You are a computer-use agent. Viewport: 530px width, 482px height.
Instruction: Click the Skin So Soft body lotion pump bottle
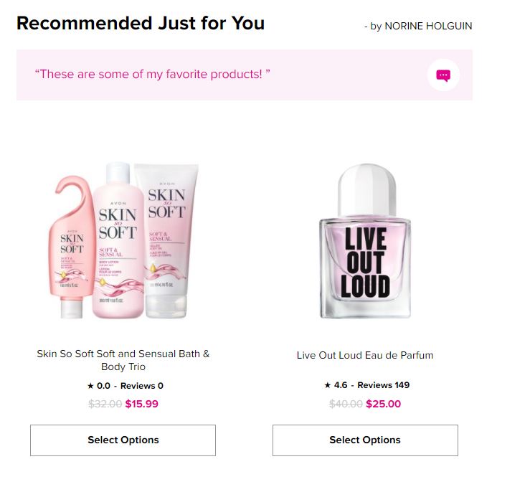pyautogui.click(x=118, y=240)
